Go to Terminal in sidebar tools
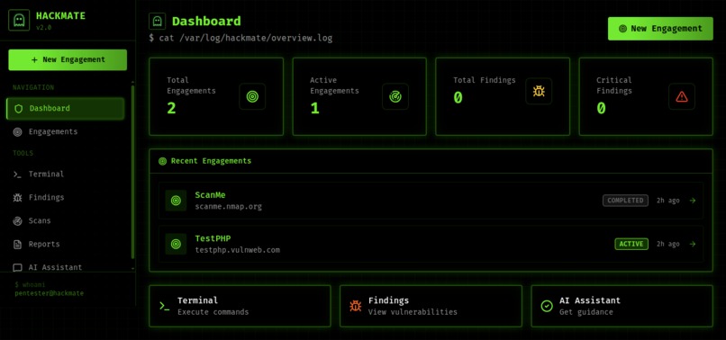This screenshot has width=726, height=340. click(x=65, y=174)
